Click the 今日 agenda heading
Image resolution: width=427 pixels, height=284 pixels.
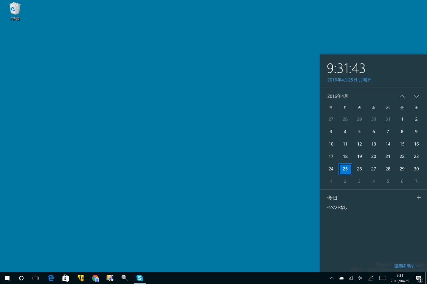tap(332, 198)
